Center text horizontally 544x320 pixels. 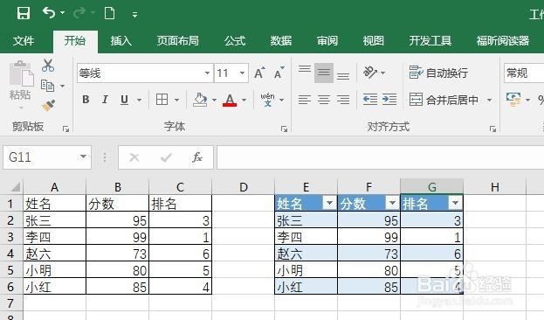coord(324,100)
